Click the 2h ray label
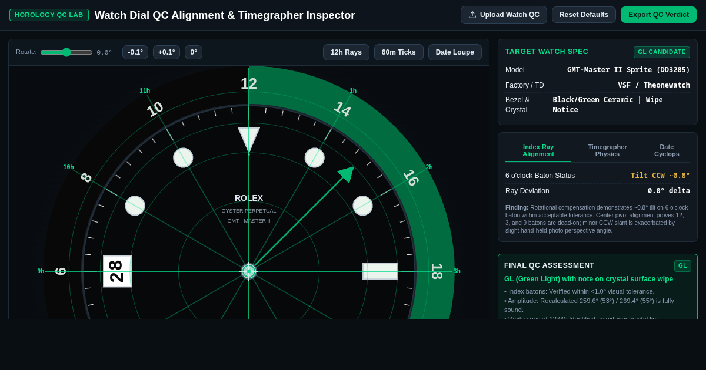706x370 pixels. 429,167
